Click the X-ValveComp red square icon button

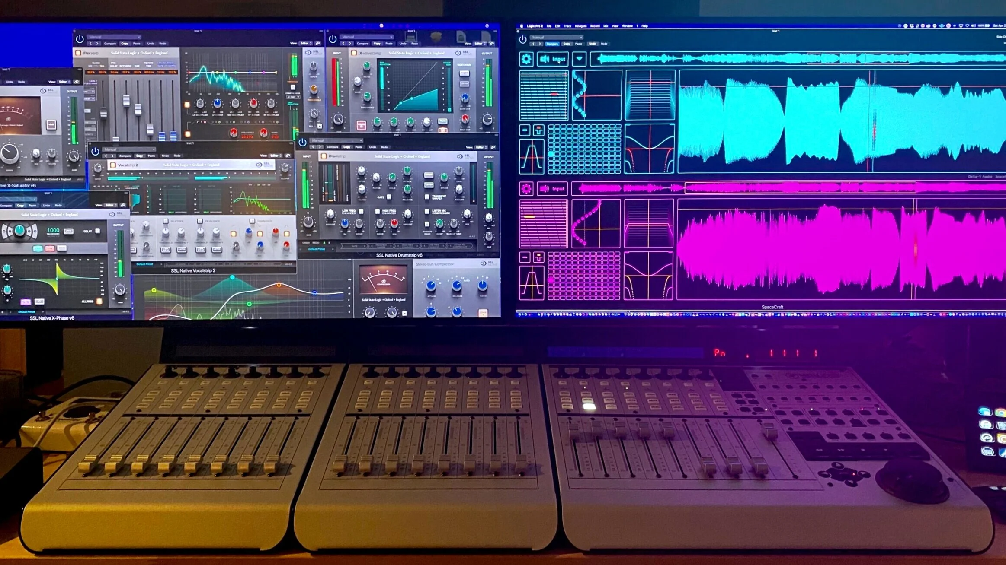[361, 125]
